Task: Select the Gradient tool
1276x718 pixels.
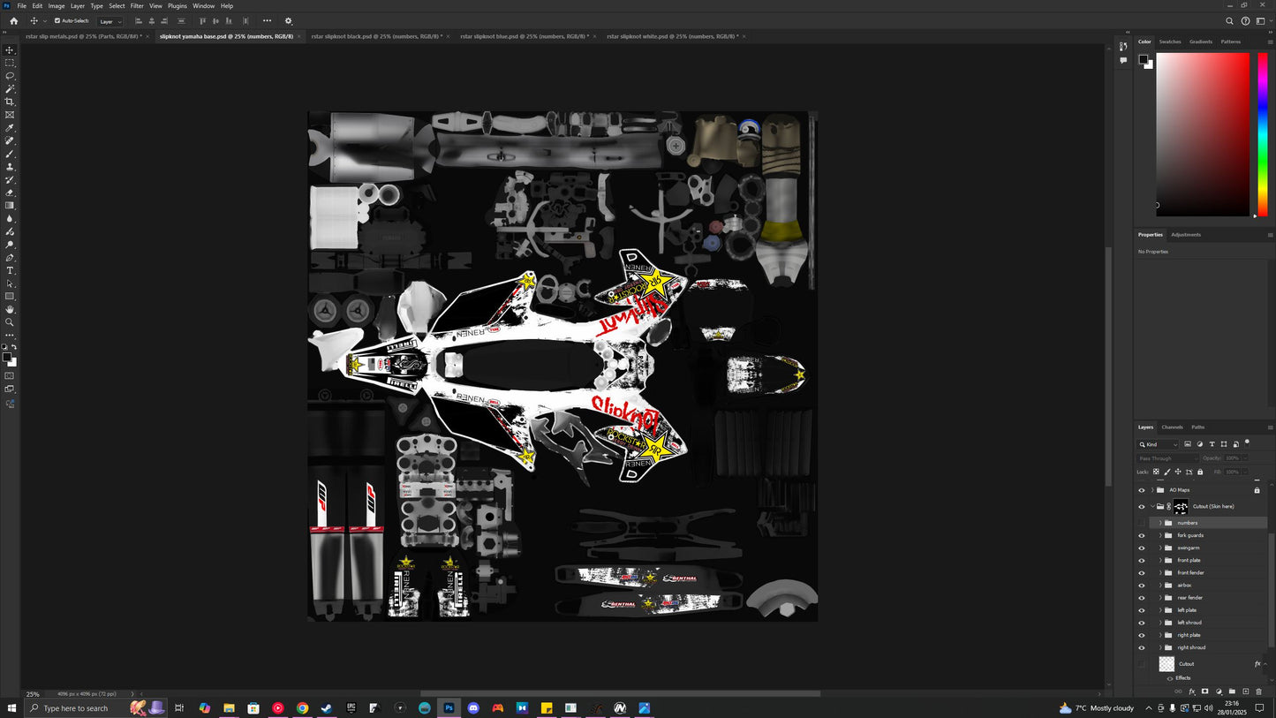Action: point(10,206)
